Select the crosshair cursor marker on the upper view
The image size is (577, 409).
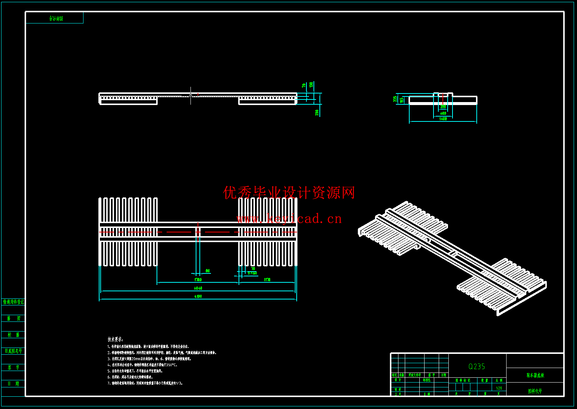coord(190,95)
